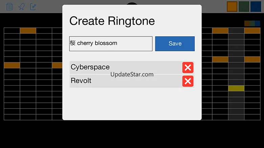264x148 pixels.
Task: Click the small tri-color indicator
Action: (x=252, y=24)
